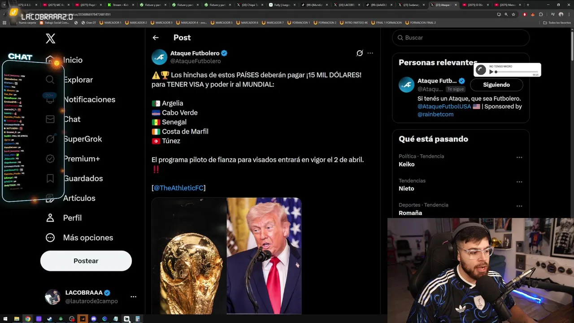The width and height of the screenshot is (574, 323).
Task: Open SuperGrok in the sidebar
Action: [x=74, y=139]
